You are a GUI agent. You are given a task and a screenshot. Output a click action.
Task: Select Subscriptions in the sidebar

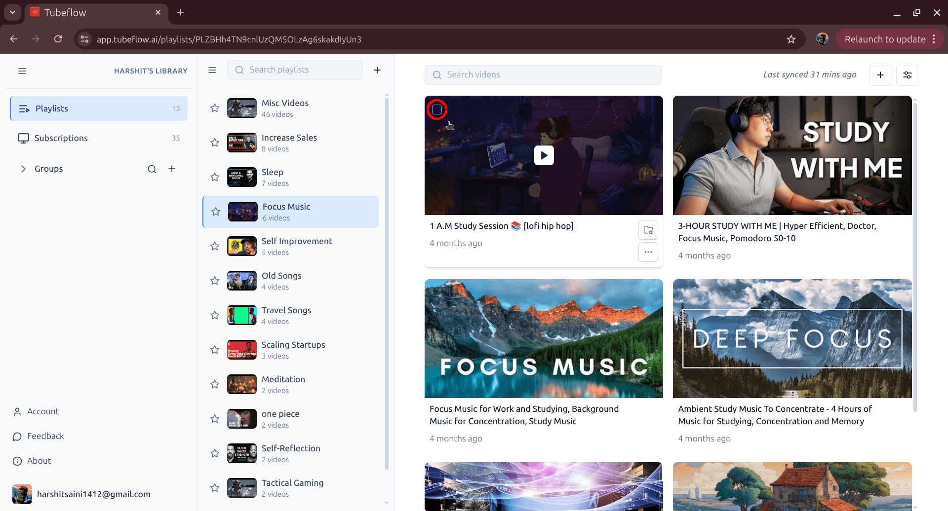pyautogui.click(x=62, y=138)
